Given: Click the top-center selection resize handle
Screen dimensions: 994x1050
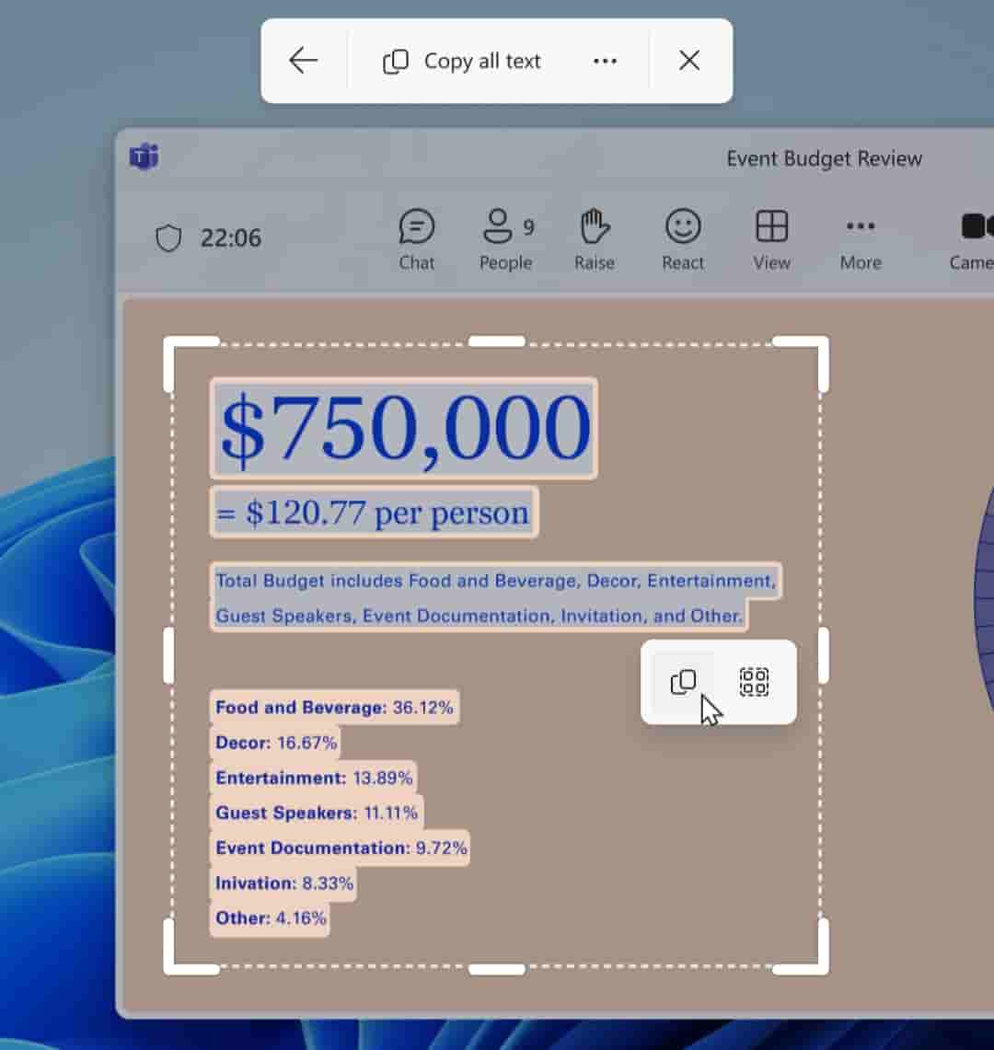Looking at the screenshot, I should click(x=496, y=341).
